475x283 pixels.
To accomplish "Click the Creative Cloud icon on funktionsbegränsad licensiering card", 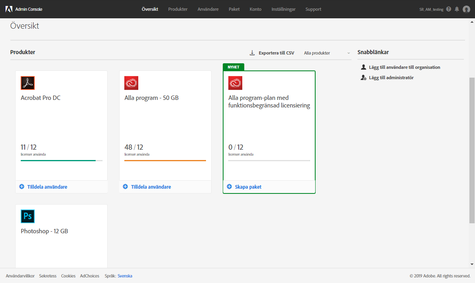I will pos(235,83).
